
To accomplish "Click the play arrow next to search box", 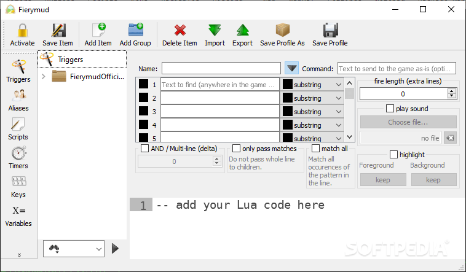I will point(115,249).
